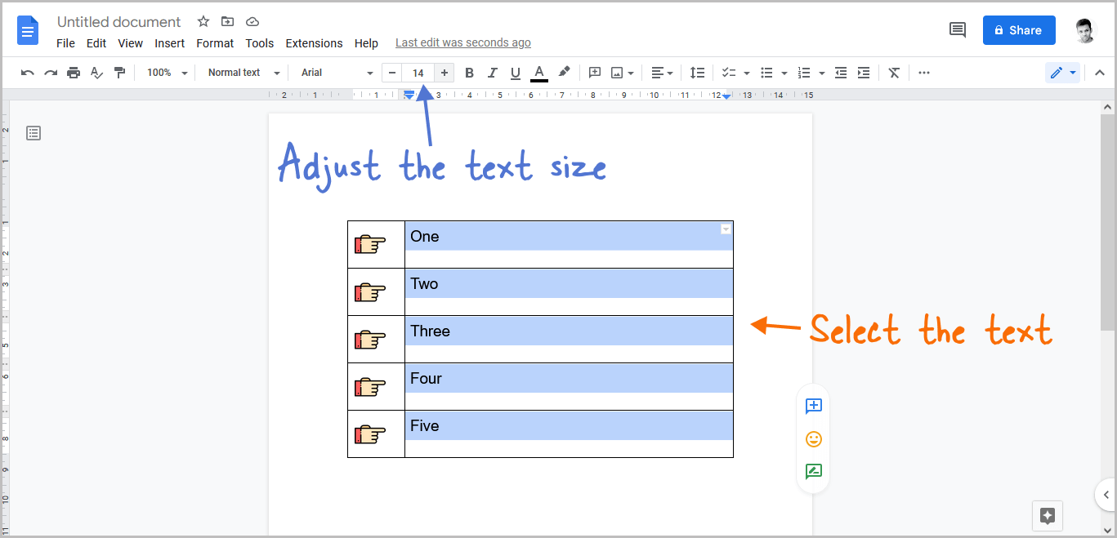Select the Paint format tool
The image size is (1117, 538).
(119, 73)
